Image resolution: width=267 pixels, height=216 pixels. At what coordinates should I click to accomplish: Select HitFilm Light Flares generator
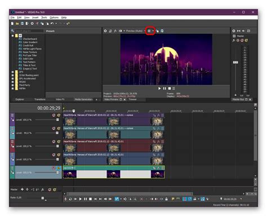(x=32, y=49)
